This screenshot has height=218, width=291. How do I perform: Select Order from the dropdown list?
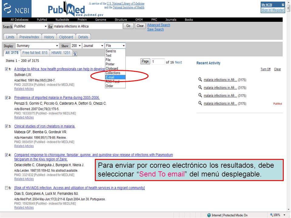[115, 86]
